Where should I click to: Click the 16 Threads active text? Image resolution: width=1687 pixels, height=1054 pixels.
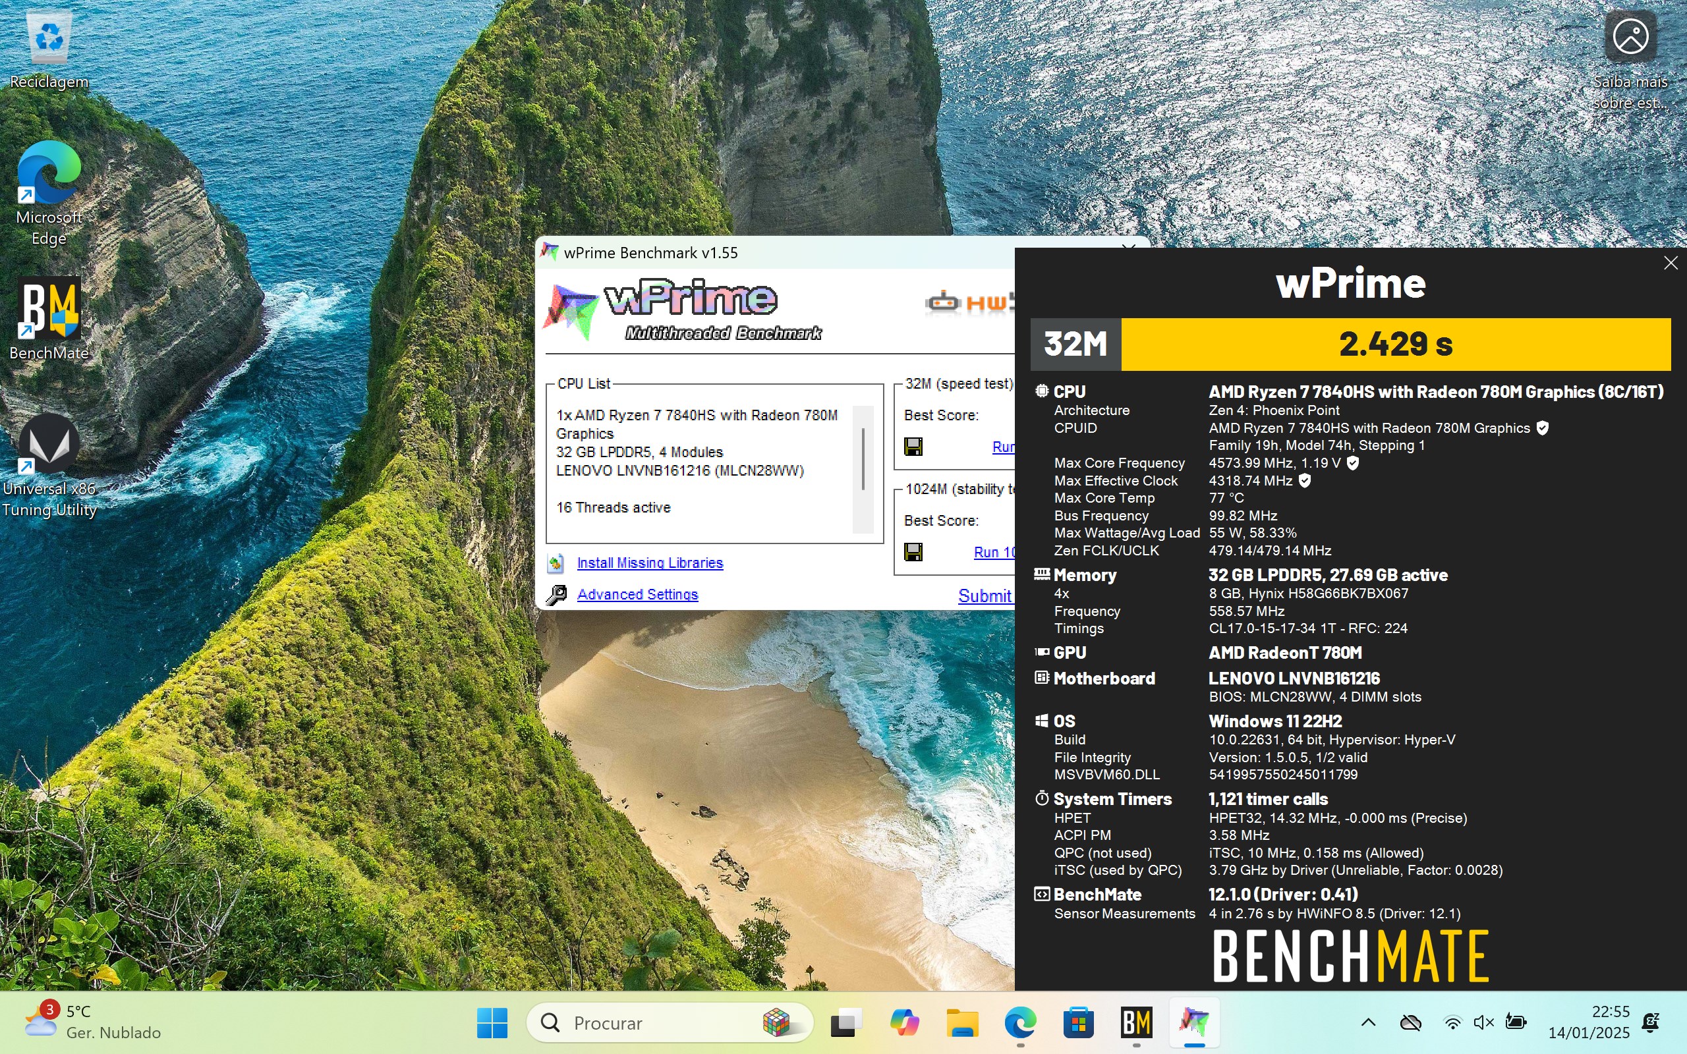(x=613, y=507)
